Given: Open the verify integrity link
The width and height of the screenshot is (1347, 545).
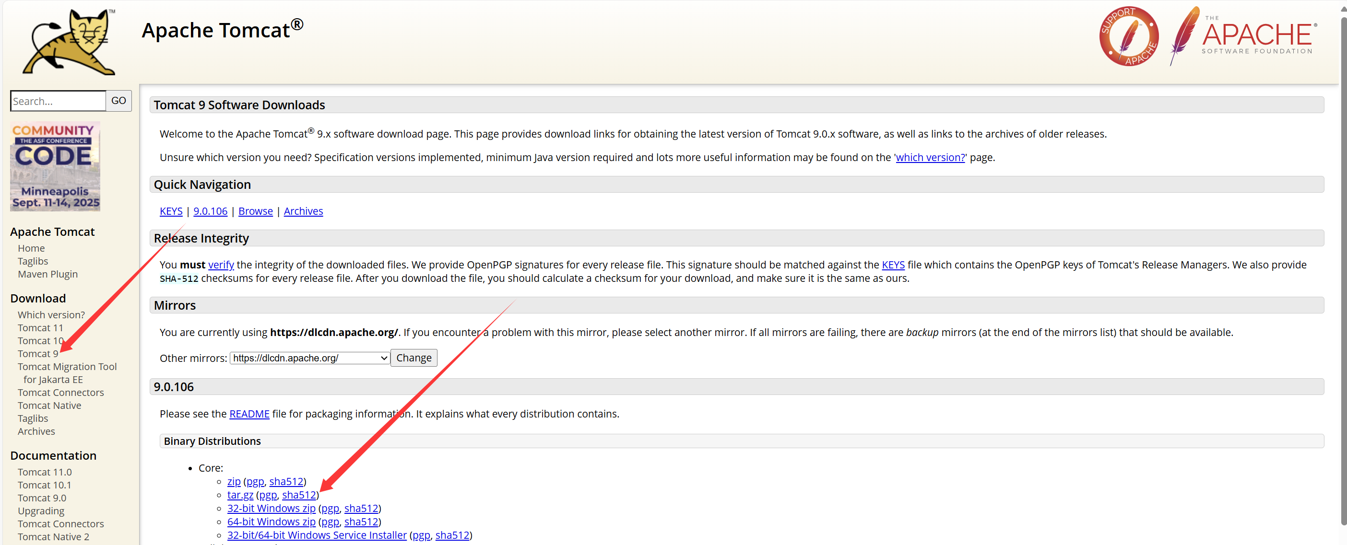Looking at the screenshot, I should pos(221,265).
